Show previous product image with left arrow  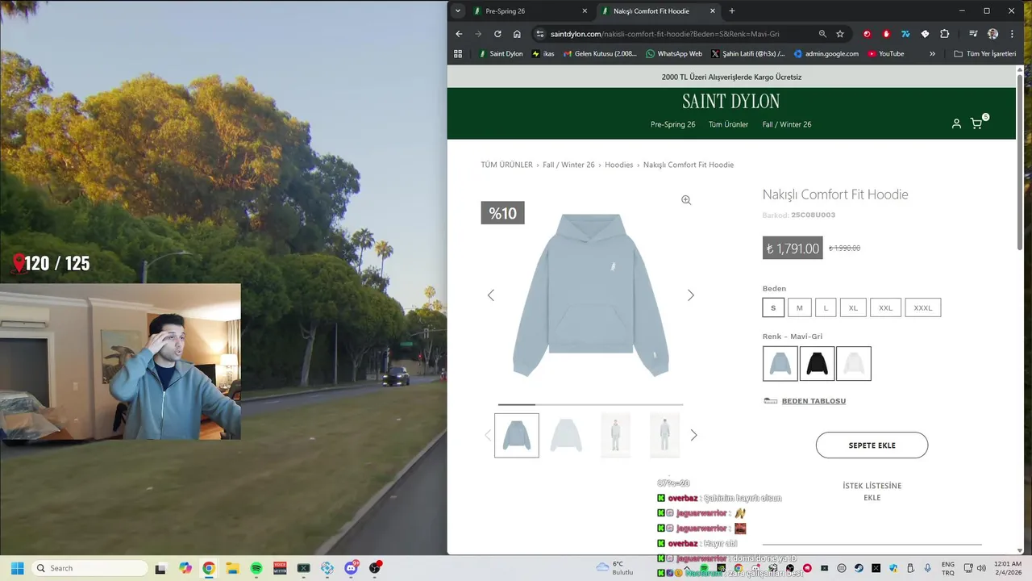point(490,295)
